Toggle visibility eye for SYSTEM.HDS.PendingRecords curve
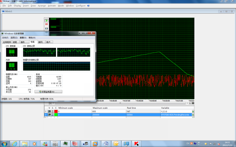This screenshot has height=147, width=236. (x=49, y=115)
